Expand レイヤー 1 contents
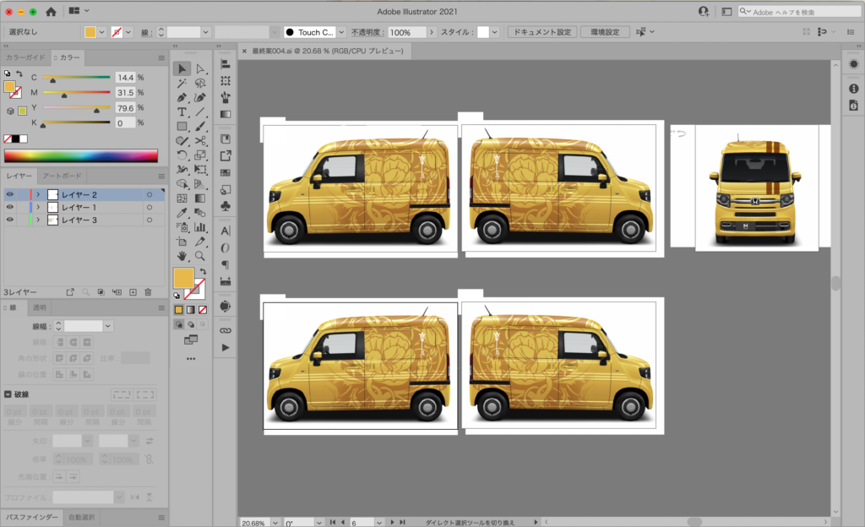Viewport: 865px width, 527px height. [38, 207]
